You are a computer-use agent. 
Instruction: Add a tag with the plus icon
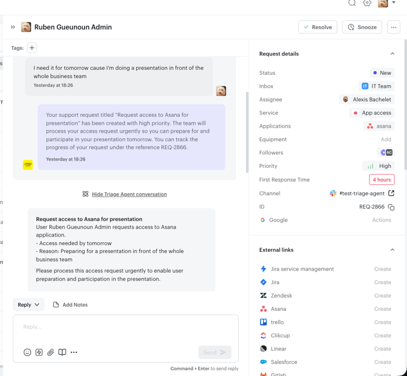coord(32,48)
